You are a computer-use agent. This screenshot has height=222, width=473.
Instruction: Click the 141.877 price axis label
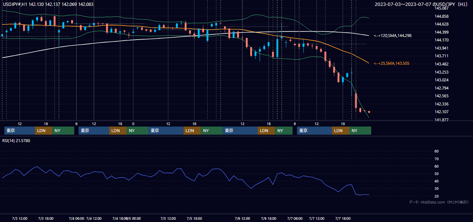click(x=441, y=120)
